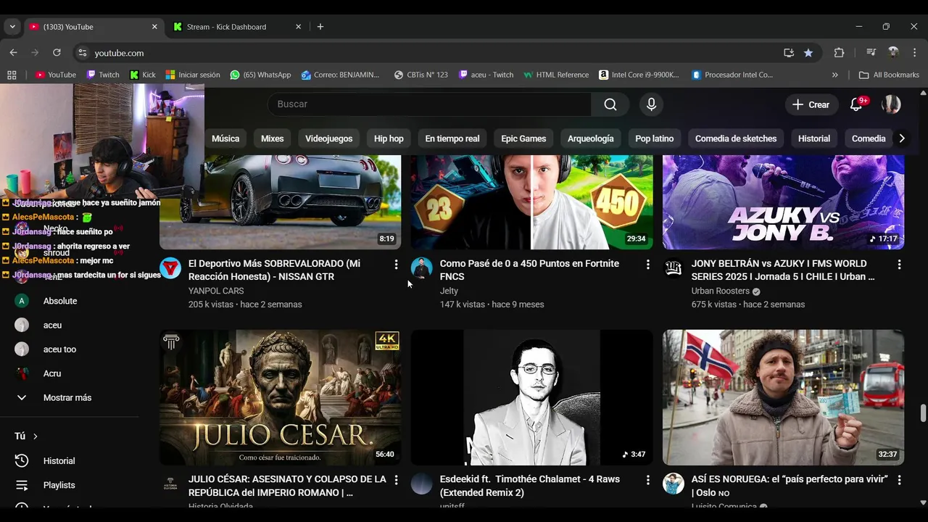Open YANPOL CARS channel avatar
Viewport: 928px width, 522px height.
click(170, 268)
